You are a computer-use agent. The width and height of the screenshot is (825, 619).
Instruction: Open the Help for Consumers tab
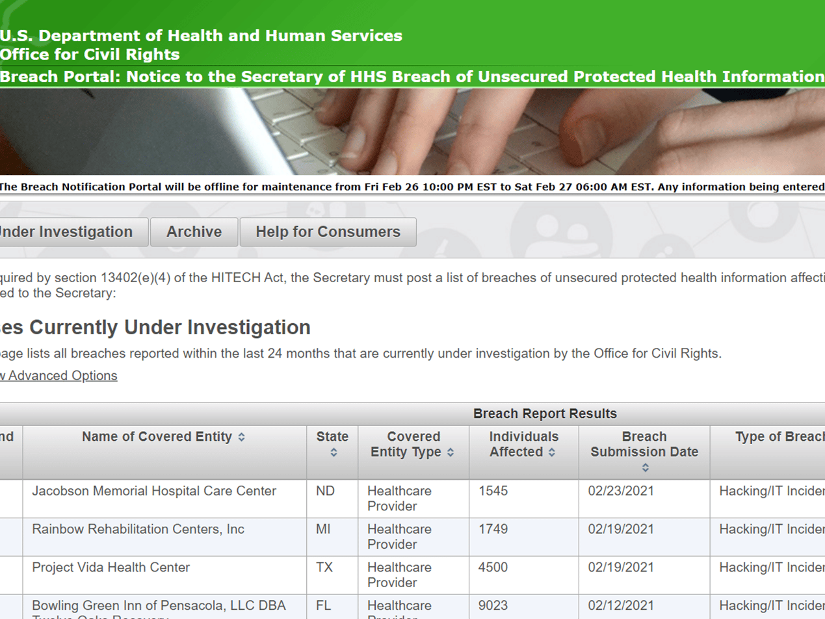(328, 232)
